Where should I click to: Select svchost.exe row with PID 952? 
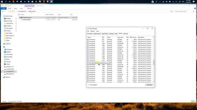(x=119, y=39)
